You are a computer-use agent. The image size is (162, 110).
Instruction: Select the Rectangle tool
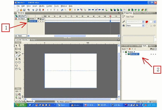(19, 62)
